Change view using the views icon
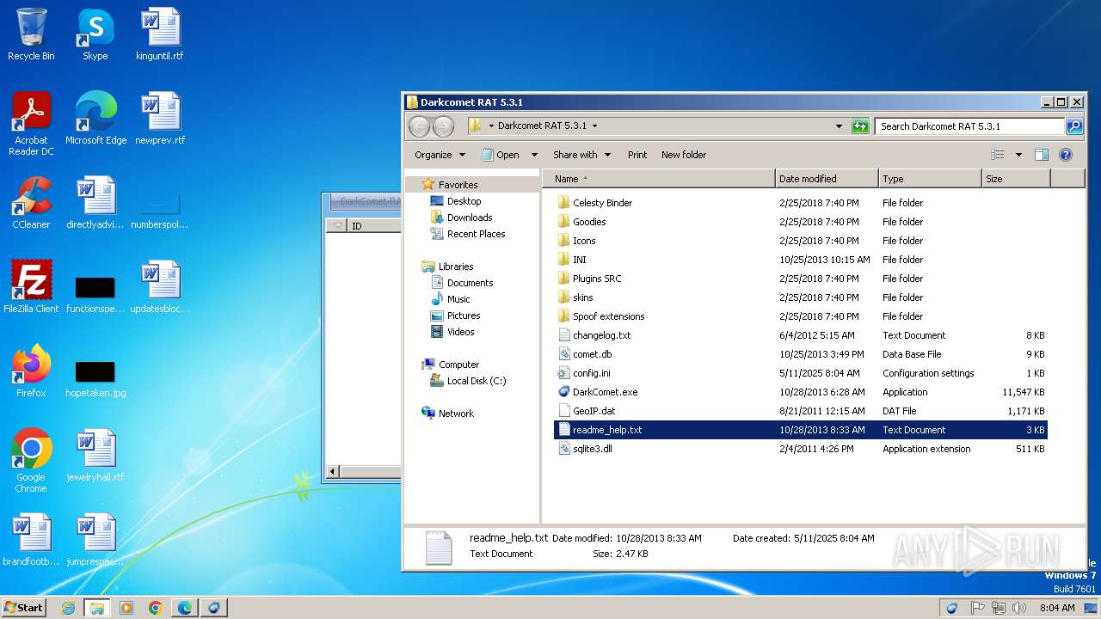Screen dimensions: 1101x619 click(998, 155)
